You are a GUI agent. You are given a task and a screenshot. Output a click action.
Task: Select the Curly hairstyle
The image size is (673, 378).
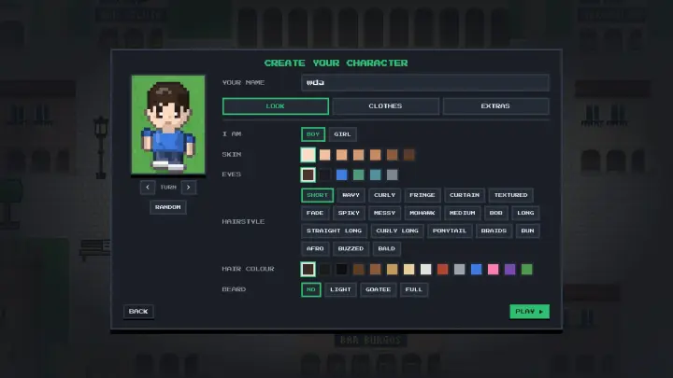coord(384,195)
